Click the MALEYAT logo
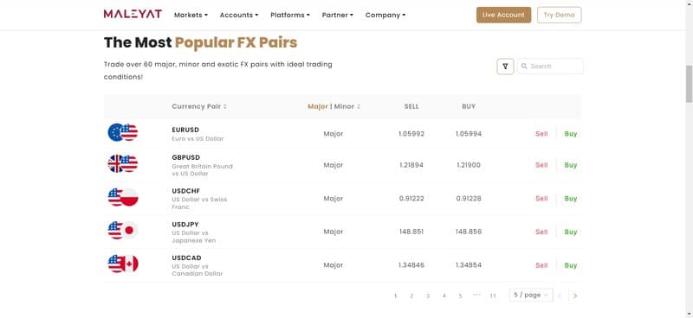Viewport: 693px width, 318px height. click(x=133, y=14)
